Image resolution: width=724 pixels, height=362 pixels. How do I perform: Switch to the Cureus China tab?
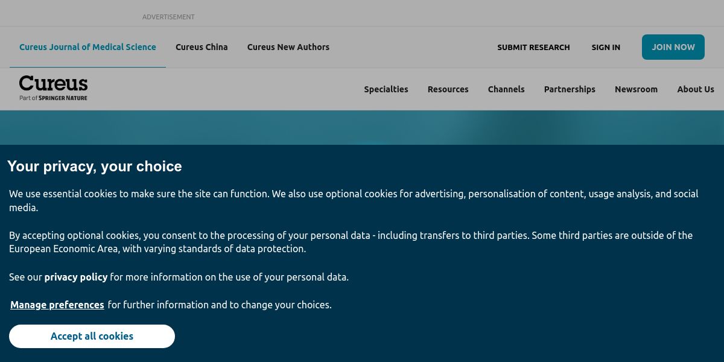[x=202, y=47]
